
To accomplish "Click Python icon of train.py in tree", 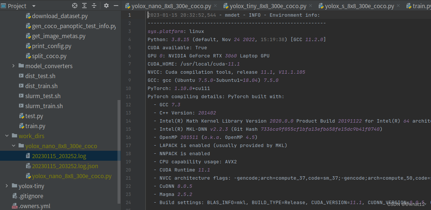I will [x=22, y=126].
